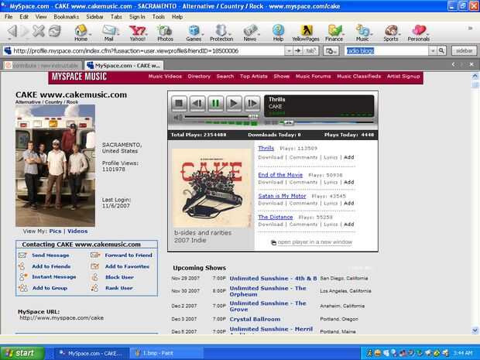480x360 pixels.
Task: Skip to next track in player
Action: (252, 104)
